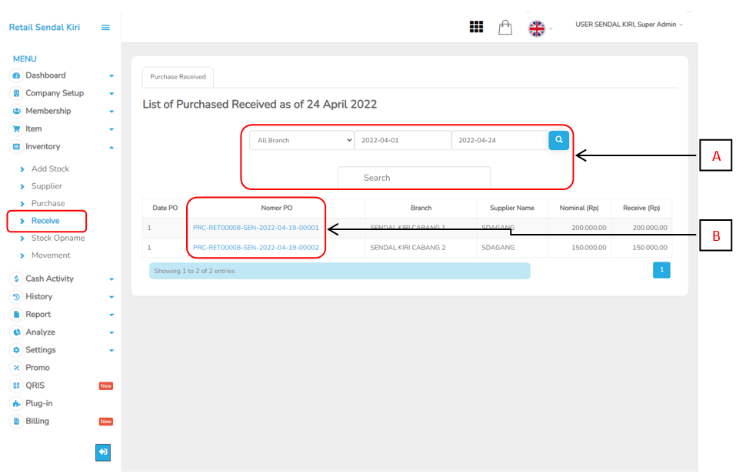Click the Membership people icon
746x474 pixels.
coord(17,111)
